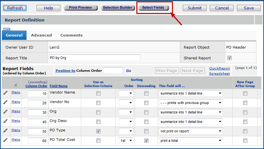Switch to the Advanced tab
The height and width of the screenshot is (149, 264).
[41, 35]
